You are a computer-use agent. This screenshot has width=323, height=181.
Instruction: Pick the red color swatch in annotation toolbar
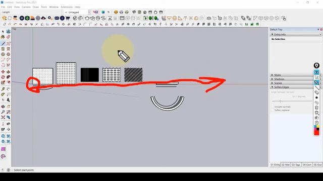(x=316, y=133)
